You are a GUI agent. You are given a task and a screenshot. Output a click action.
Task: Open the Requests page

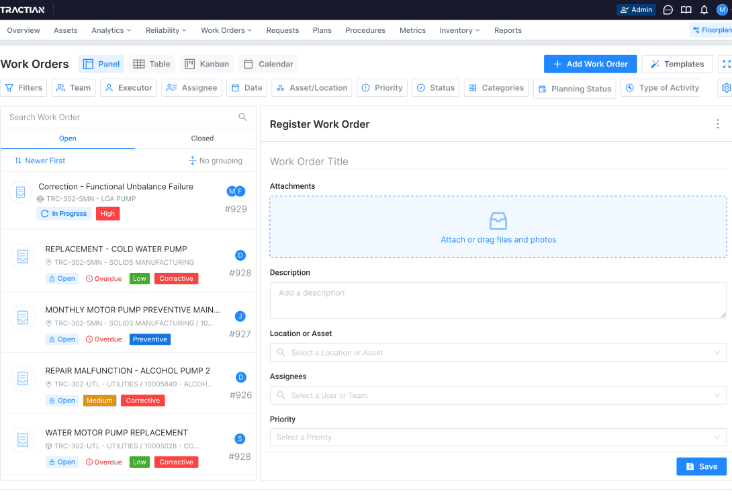(283, 30)
